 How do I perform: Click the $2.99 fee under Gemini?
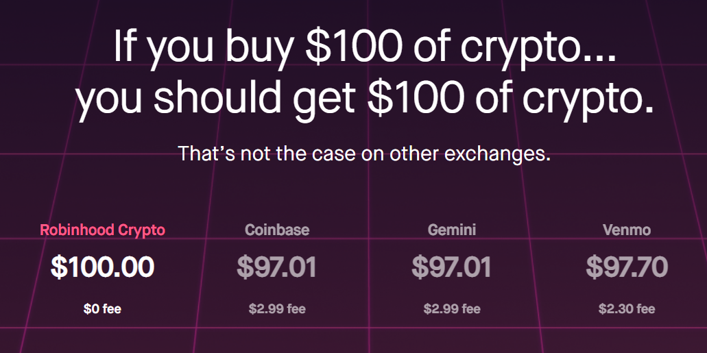(x=451, y=309)
